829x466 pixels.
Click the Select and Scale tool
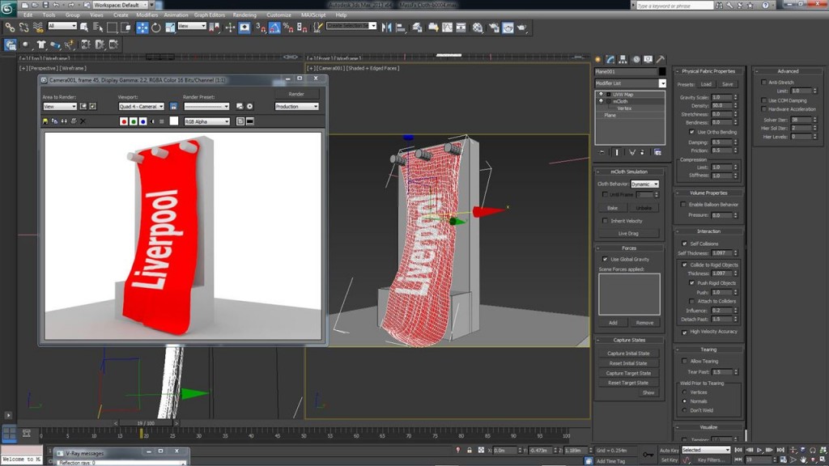tap(170, 28)
